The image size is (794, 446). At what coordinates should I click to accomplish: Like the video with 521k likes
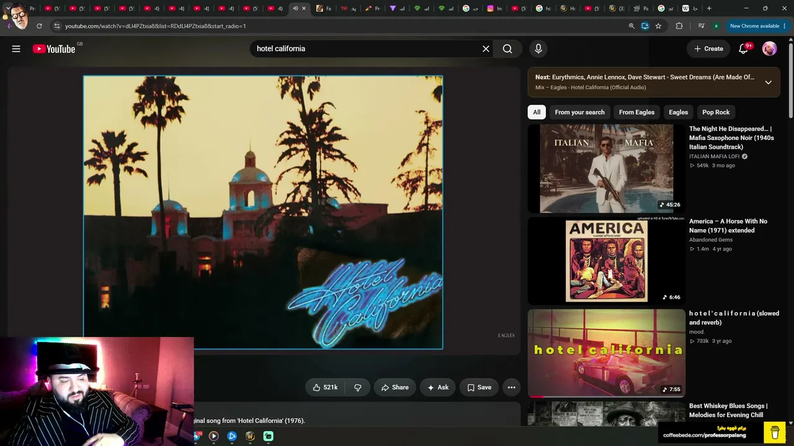coord(326,387)
